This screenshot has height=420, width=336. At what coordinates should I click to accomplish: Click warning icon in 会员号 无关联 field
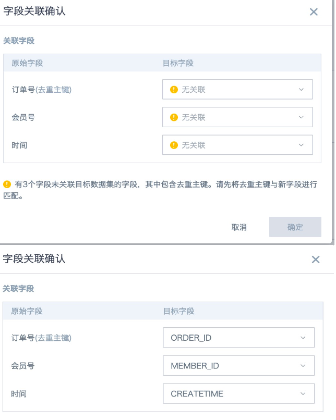click(x=174, y=117)
